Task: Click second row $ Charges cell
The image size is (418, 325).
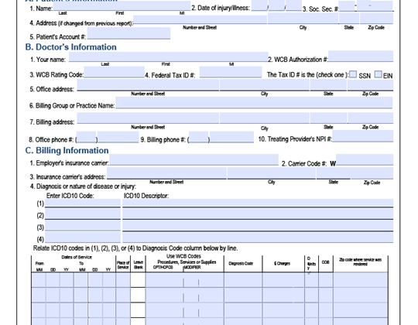Action: [x=283, y=295]
